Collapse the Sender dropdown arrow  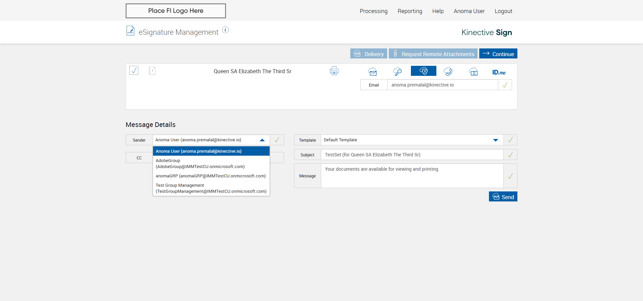pos(262,140)
